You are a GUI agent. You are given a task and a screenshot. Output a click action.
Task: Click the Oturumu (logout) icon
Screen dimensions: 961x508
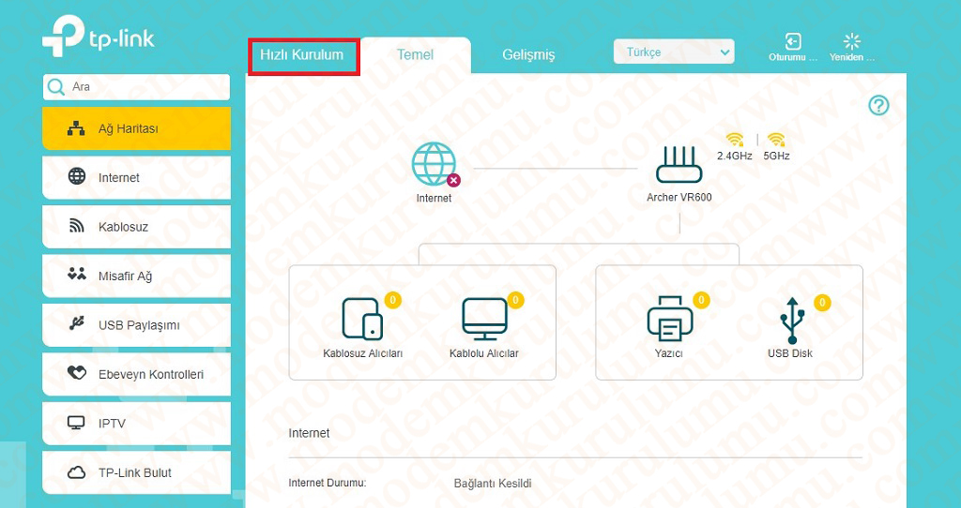(x=793, y=41)
